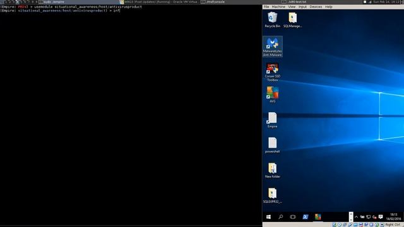
Task: Open the taskbar search magnifier
Action: pyautogui.click(x=280, y=217)
